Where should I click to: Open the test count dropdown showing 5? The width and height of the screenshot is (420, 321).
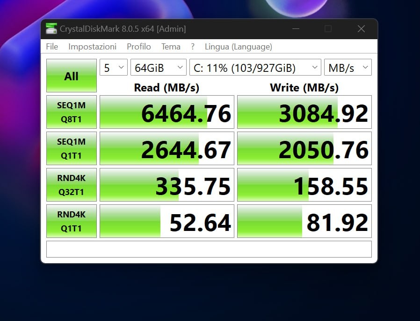114,68
